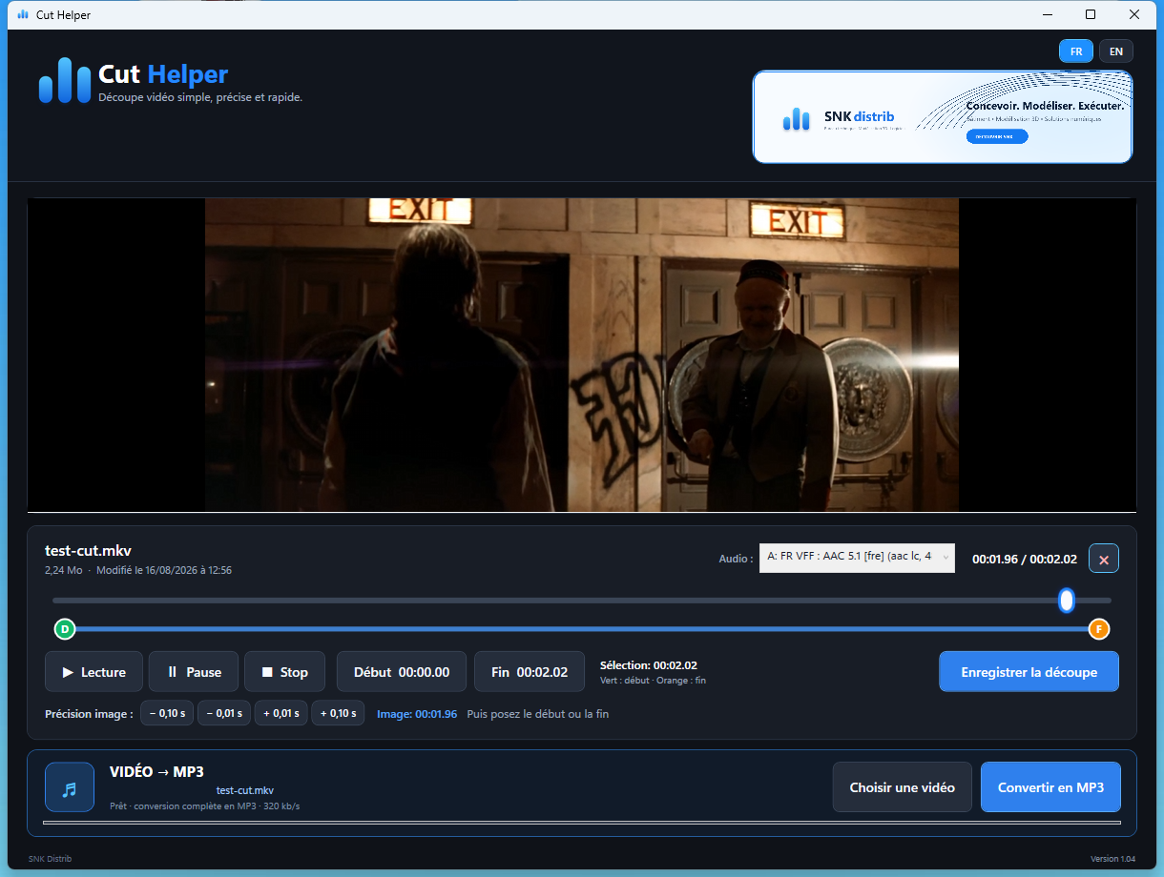Click the Sélection: 00:02.02 text
The image size is (1164, 877).
point(649,665)
